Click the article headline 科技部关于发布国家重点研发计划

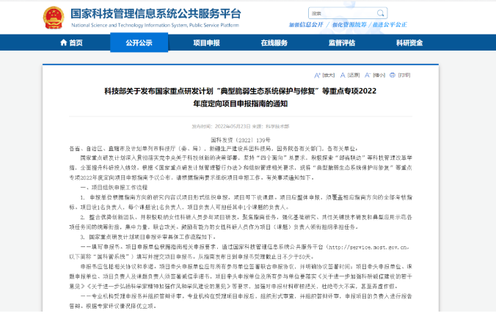249,91
